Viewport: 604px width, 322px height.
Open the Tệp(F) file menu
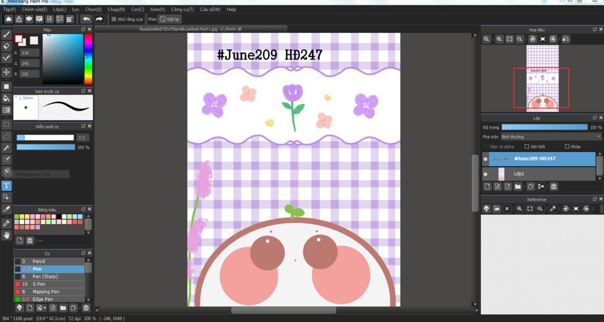9,9
